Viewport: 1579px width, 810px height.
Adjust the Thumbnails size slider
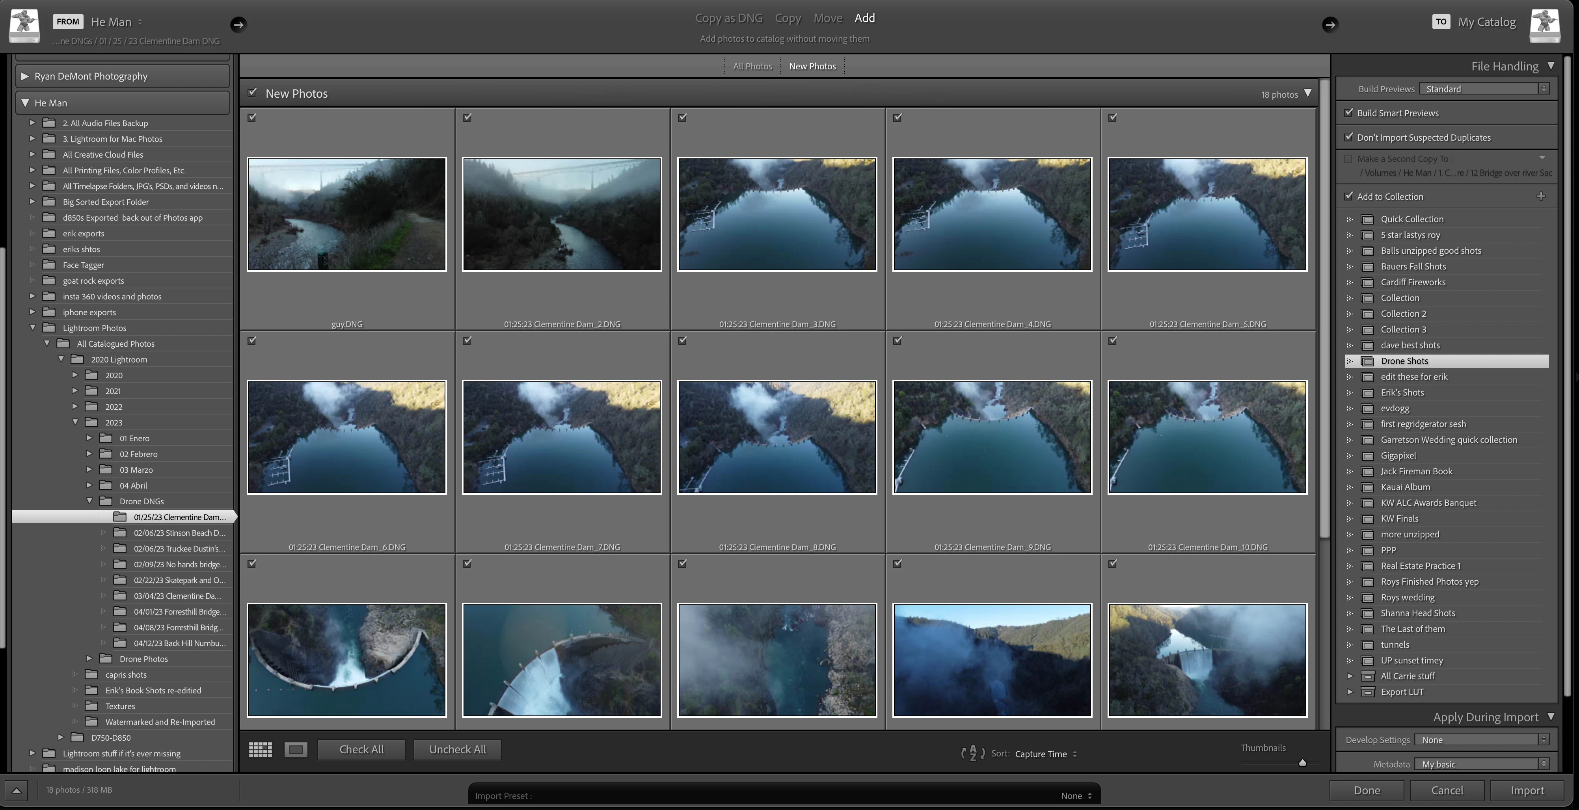[1303, 763]
